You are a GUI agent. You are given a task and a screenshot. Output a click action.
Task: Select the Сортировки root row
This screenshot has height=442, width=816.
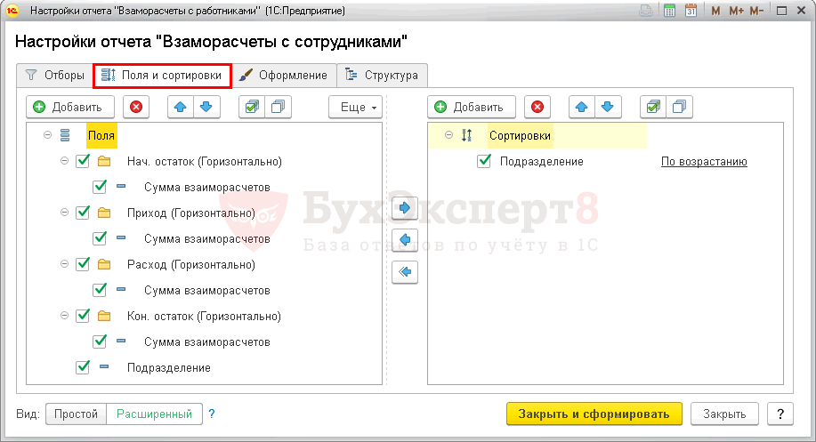pos(537,136)
